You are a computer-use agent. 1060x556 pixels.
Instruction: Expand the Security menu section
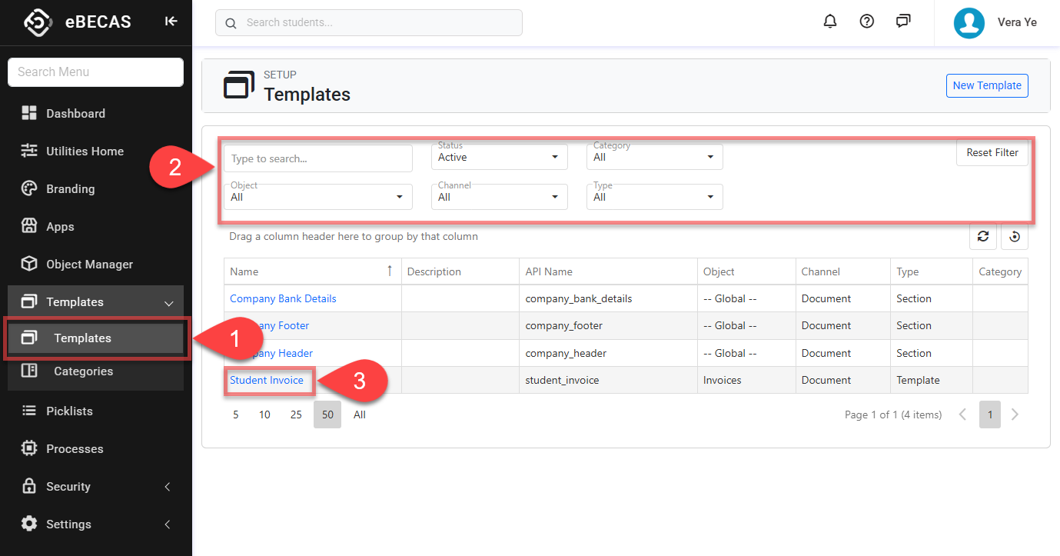click(x=95, y=486)
